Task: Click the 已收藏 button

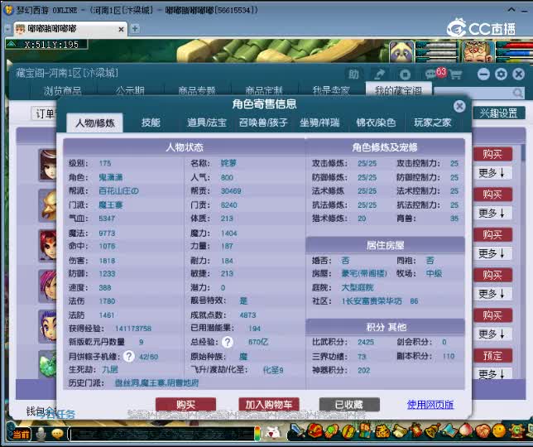Action: [x=349, y=405]
